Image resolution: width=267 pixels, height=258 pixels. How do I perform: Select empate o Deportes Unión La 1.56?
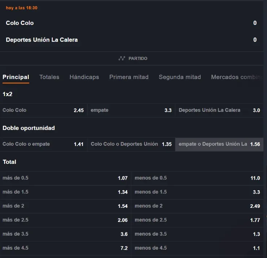tap(219, 144)
